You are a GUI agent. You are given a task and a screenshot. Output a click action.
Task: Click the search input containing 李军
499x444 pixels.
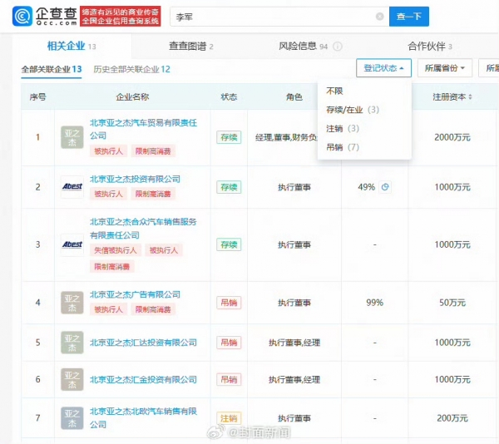tap(266, 17)
